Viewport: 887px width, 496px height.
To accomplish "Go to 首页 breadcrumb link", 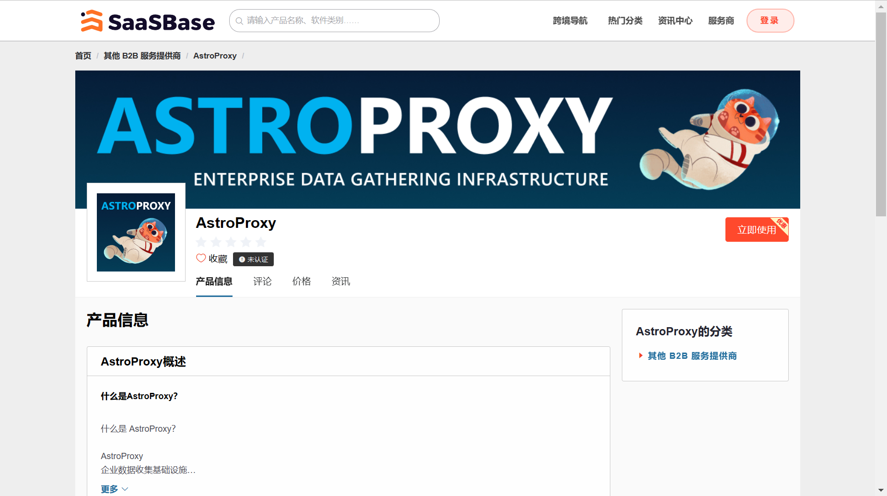I will pyautogui.click(x=83, y=56).
